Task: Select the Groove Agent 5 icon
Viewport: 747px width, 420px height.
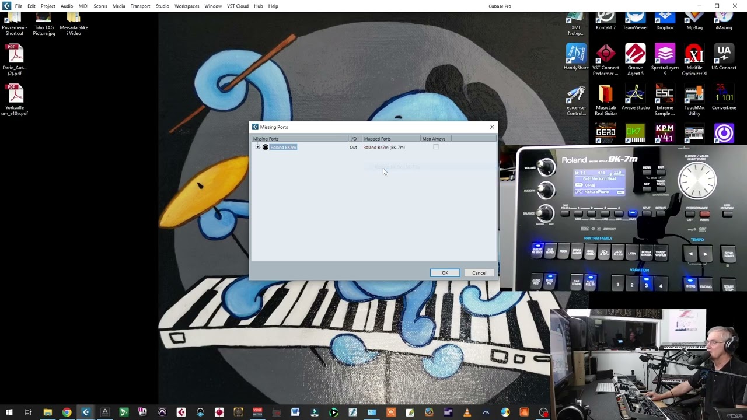Action: 635,60
